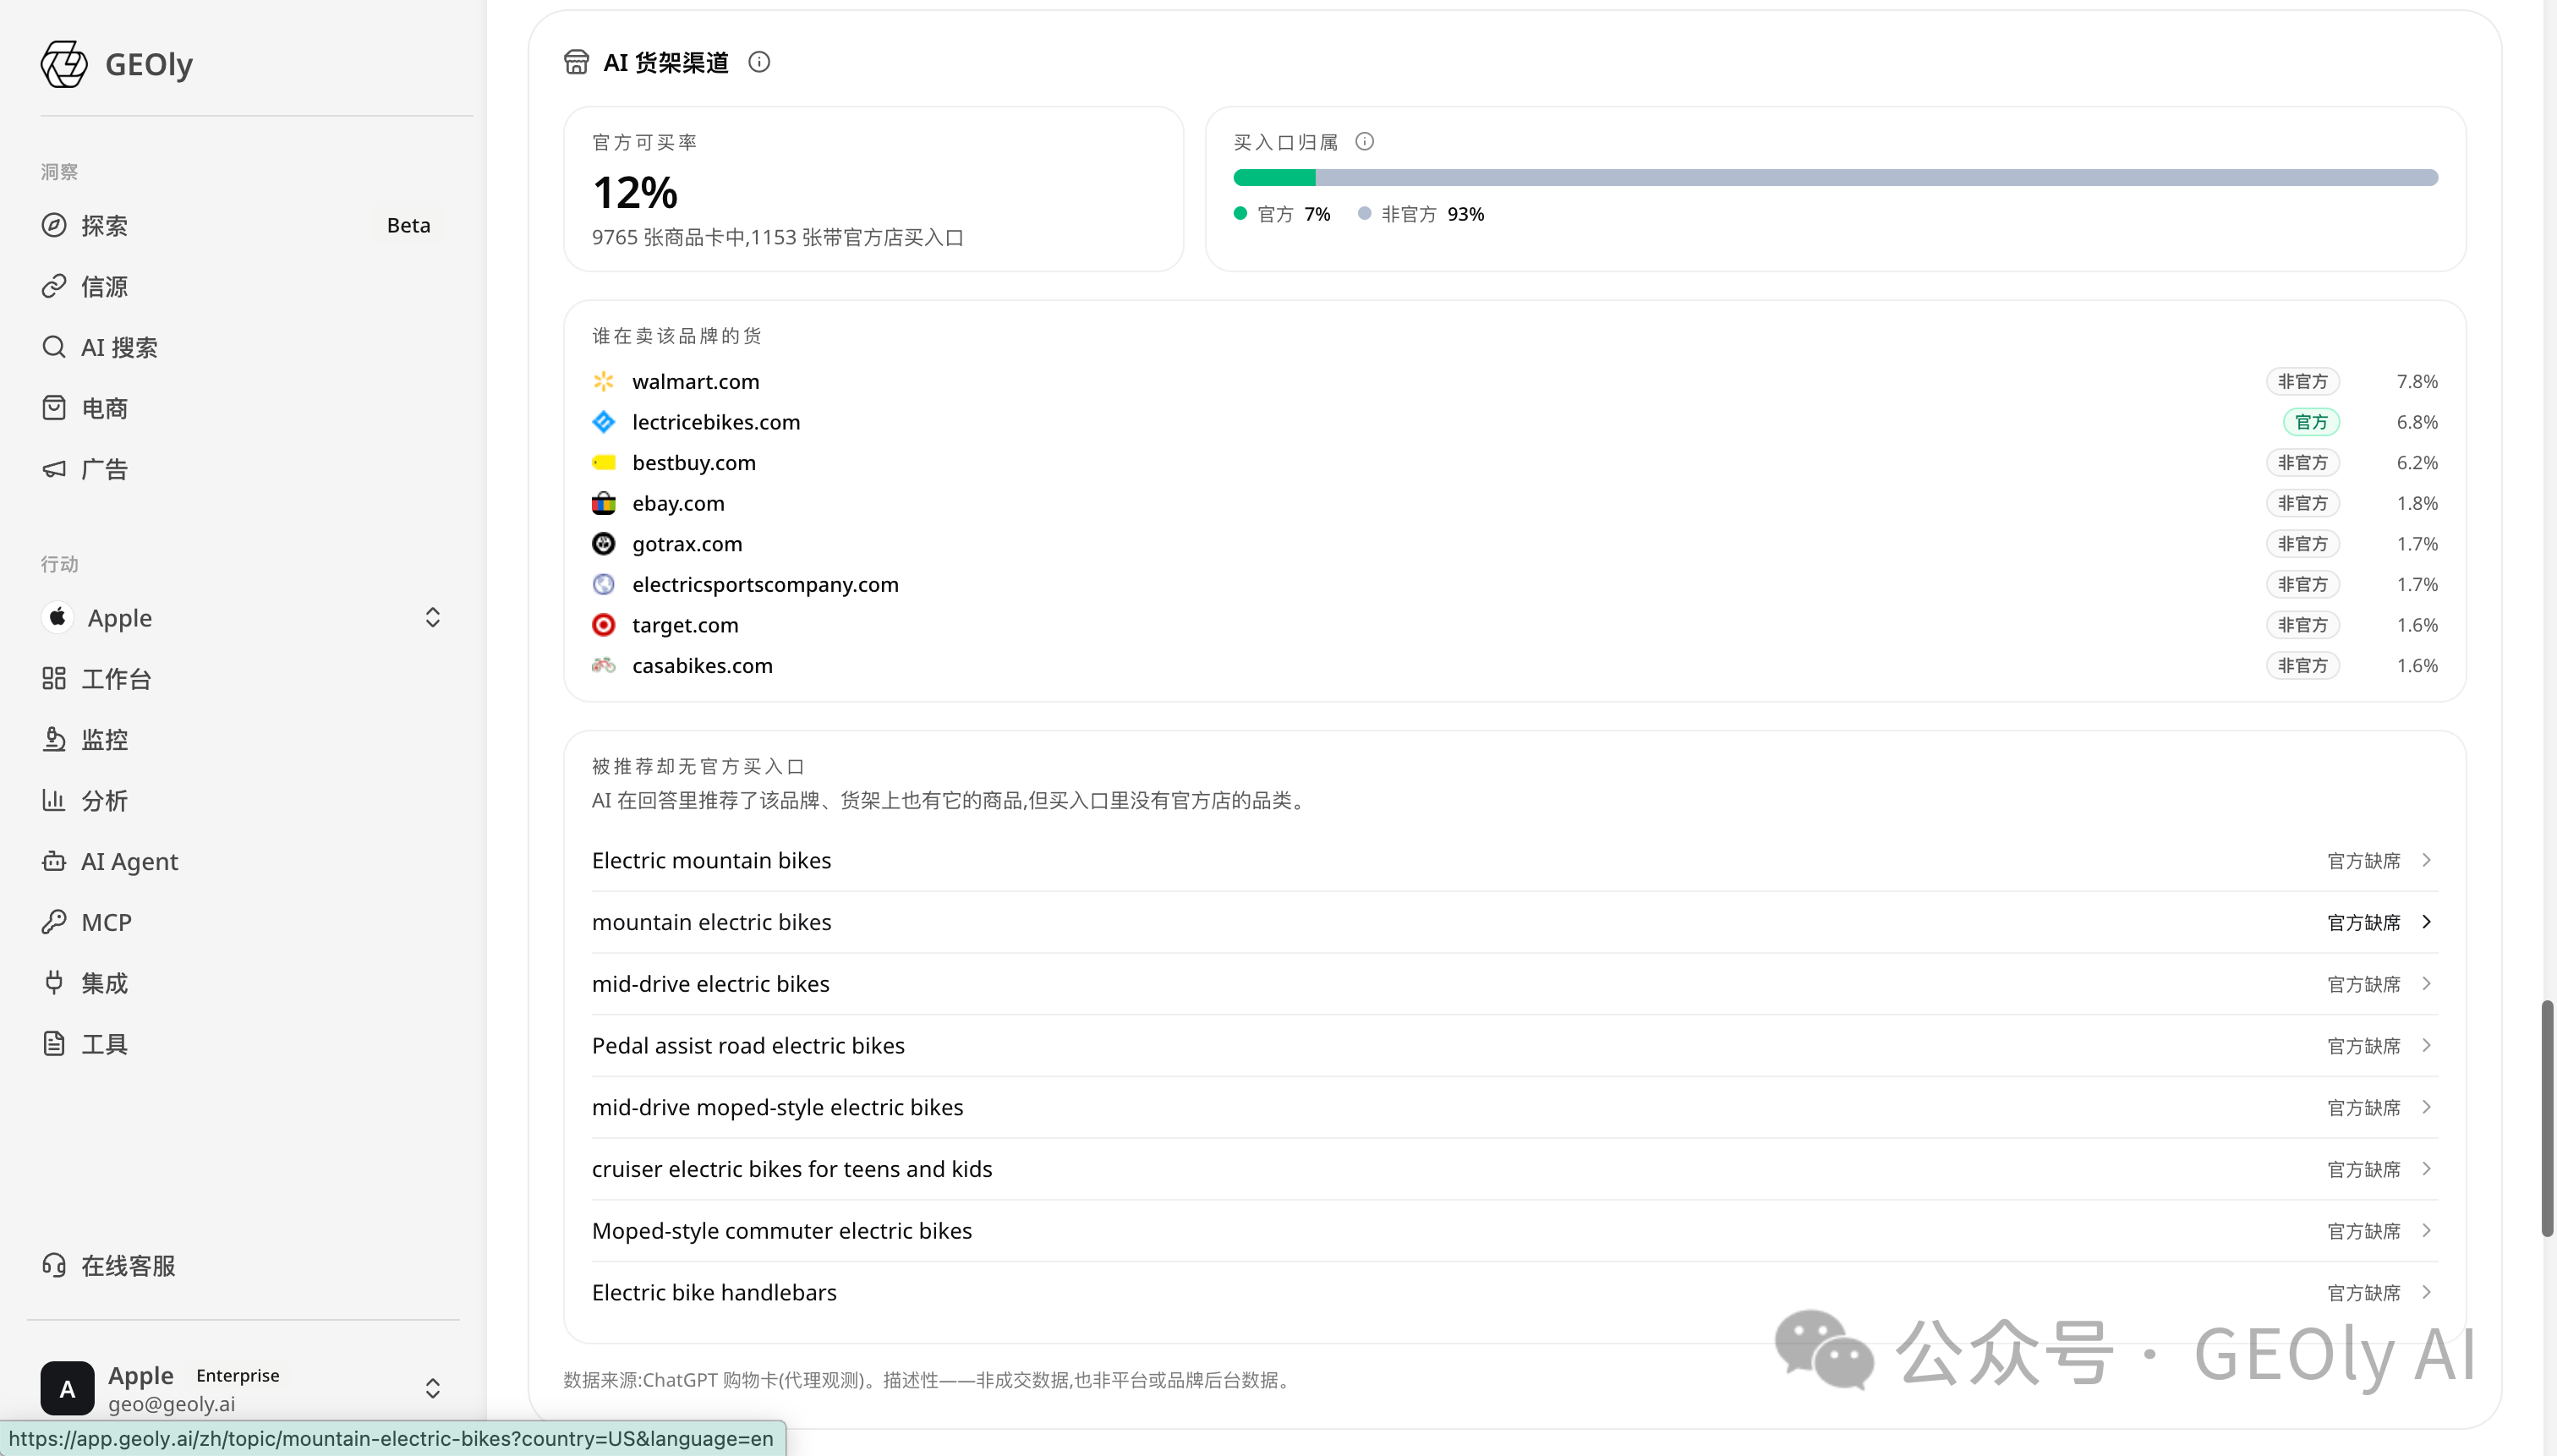Click the 非官方 badge for walmart.com
Image resolution: width=2557 pixels, height=1456 pixels.
coord(2302,381)
